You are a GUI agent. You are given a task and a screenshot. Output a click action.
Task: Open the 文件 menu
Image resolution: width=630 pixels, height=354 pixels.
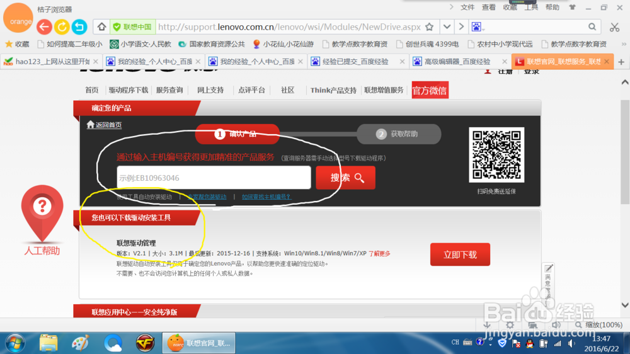click(467, 7)
